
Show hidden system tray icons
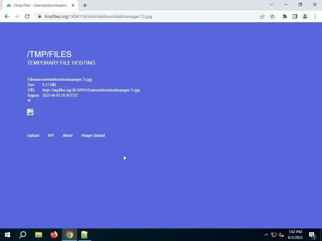tap(266, 235)
